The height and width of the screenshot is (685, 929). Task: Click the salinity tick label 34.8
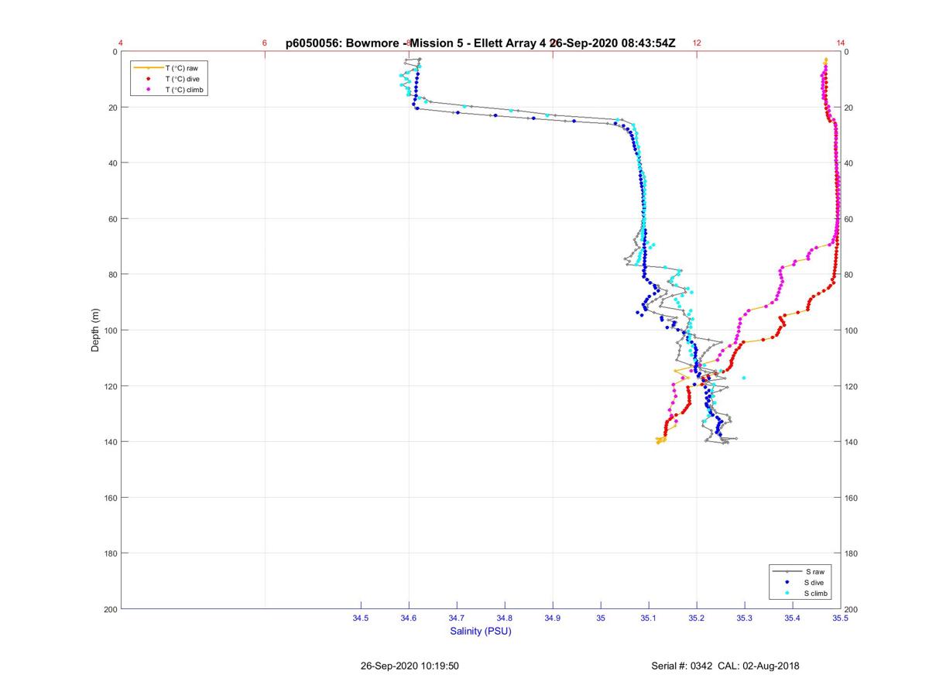pyautogui.click(x=505, y=618)
